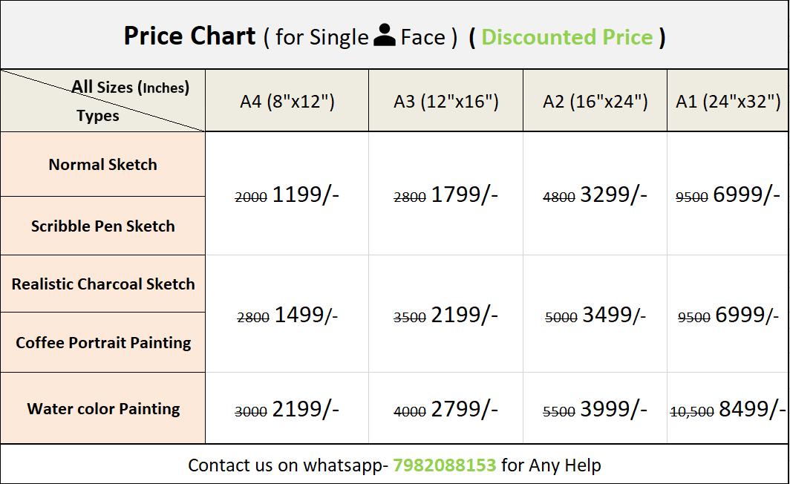Click the WhatsApp number 7982088153
The height and width of the screenshot is (484, 790).
pos(444,465)
